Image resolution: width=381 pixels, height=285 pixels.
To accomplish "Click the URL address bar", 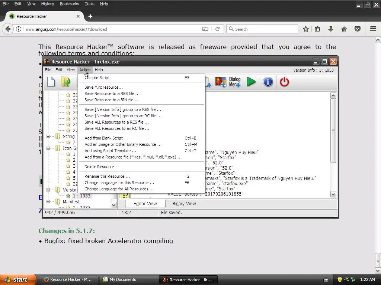I will [112, 29].
